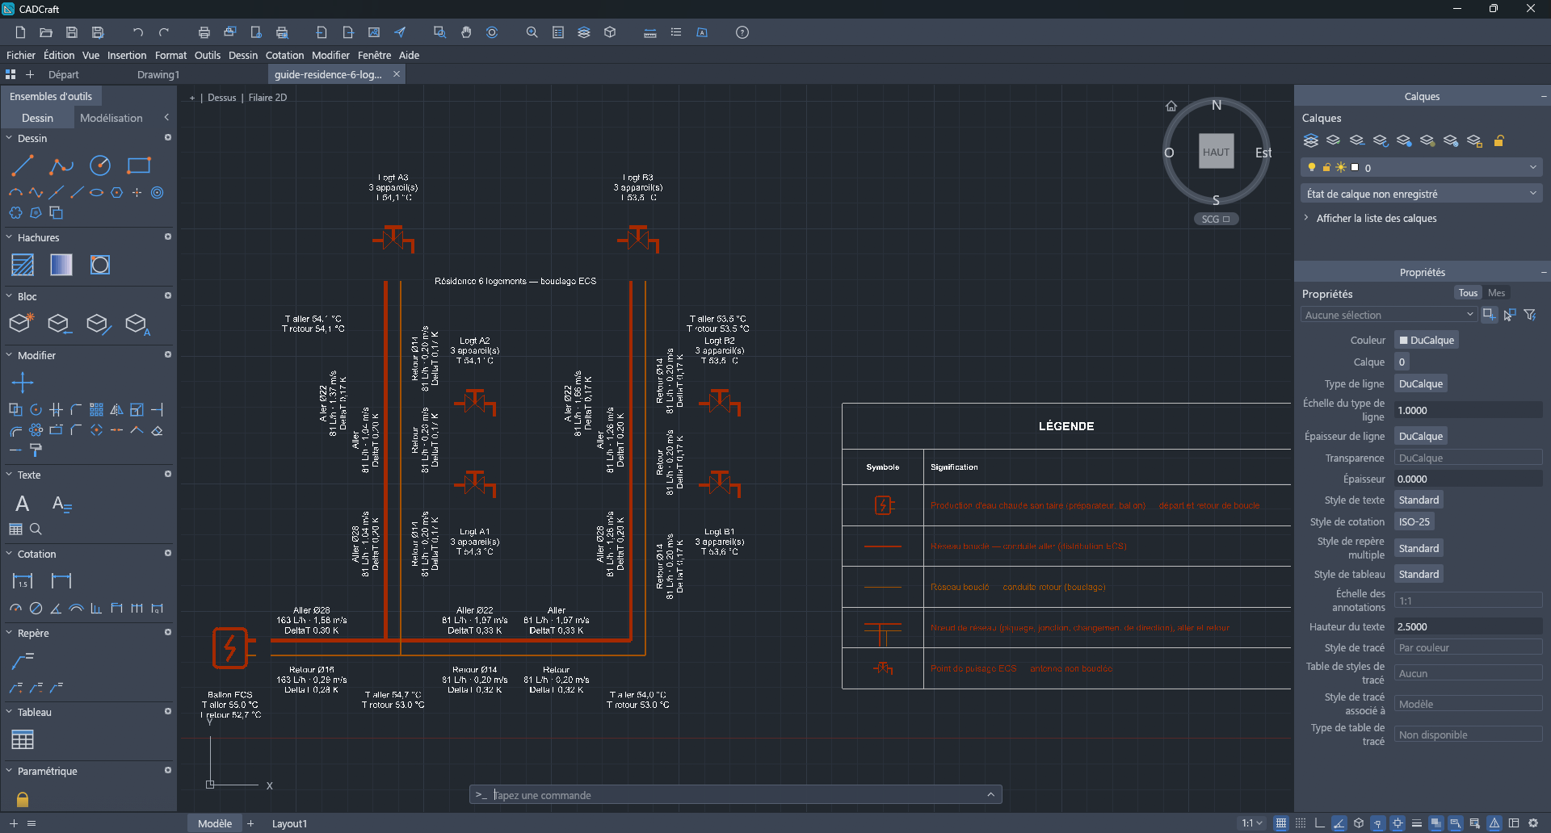Expand Afficher la liste des calques
This screenshot has width=1551, height=833.
click(x=1376, y=218)
